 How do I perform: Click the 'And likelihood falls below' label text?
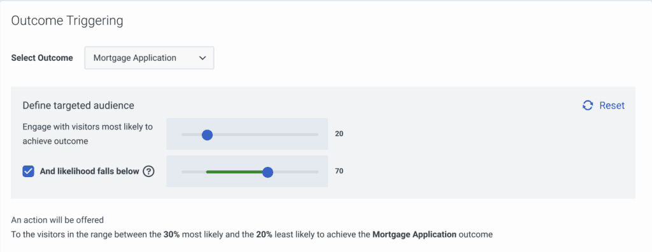click(x=89, y=171)
